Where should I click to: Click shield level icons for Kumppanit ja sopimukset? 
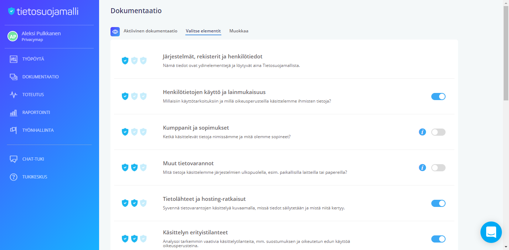[134, 132]
